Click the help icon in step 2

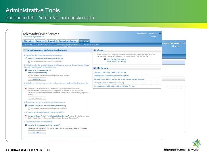[26, 70]
